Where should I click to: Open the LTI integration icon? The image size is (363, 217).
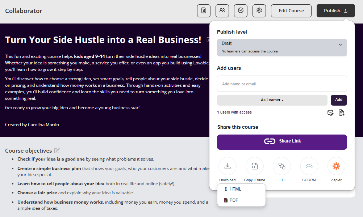(282, 166)
